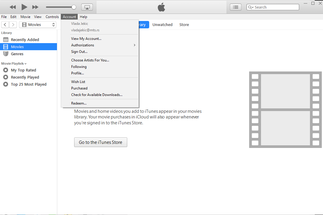Open the AirPlay output icon

tap(87, 7)
